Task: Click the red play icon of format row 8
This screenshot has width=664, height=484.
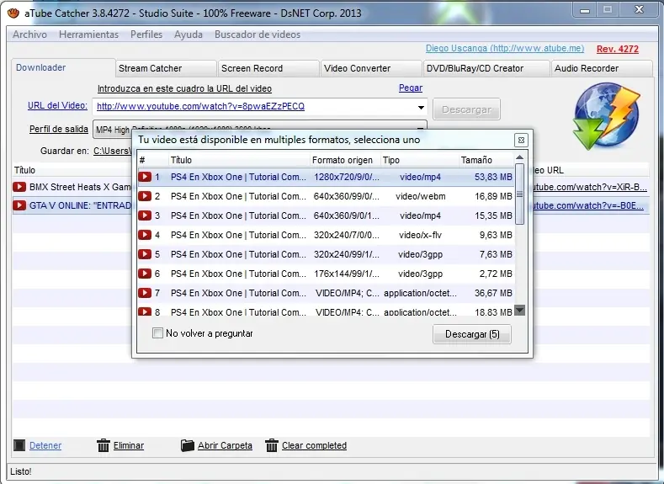Action: tap(145, 311)
